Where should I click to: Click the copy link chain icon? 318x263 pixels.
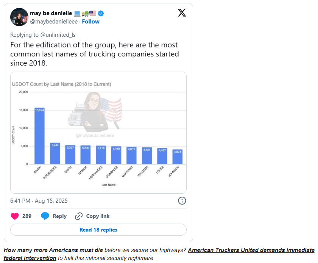tap(79, 216)
